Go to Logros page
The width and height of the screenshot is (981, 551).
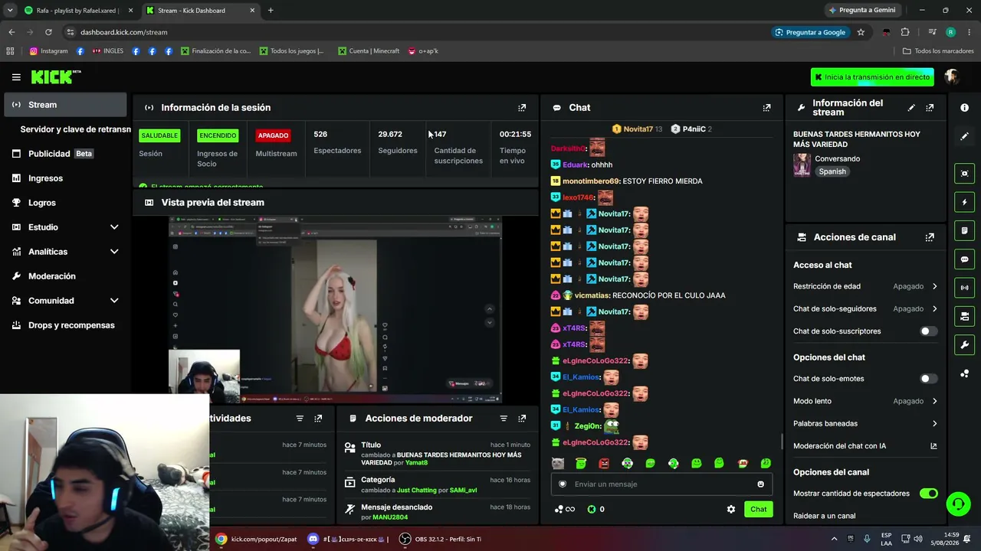tap(66, 203)
